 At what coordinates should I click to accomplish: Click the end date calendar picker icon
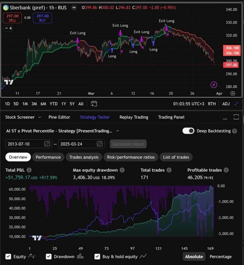(99, 144)
